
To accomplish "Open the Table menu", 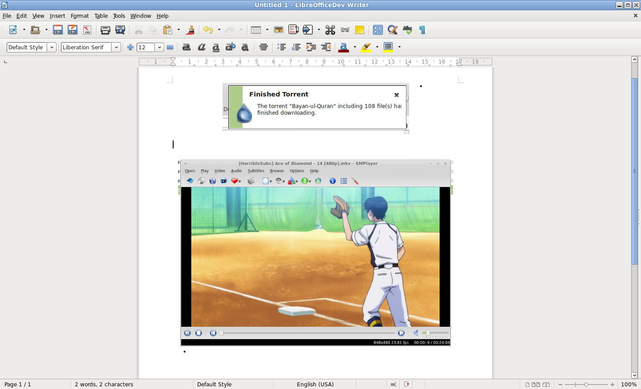I will pos(101,16).
